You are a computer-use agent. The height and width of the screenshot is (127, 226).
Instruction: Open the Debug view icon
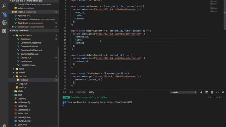pyautogui.click(x=4, y=23)
